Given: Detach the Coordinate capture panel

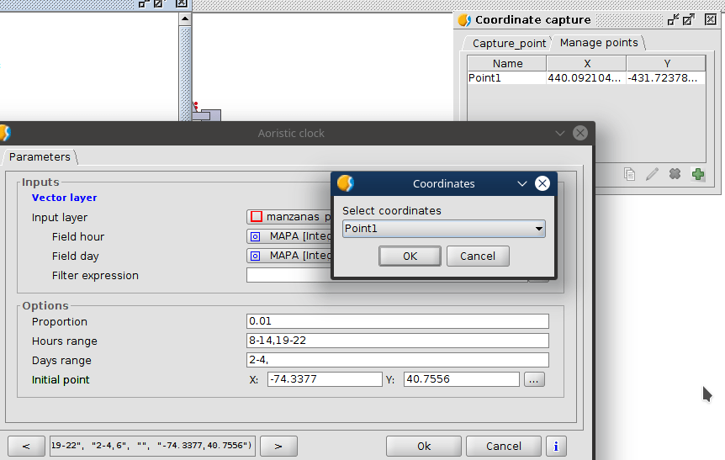Looking at the screenshot, I should pos(689,19).
